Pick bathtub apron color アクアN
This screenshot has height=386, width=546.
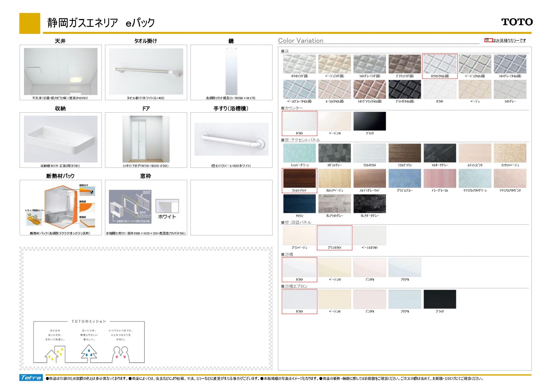pos(405,299)
